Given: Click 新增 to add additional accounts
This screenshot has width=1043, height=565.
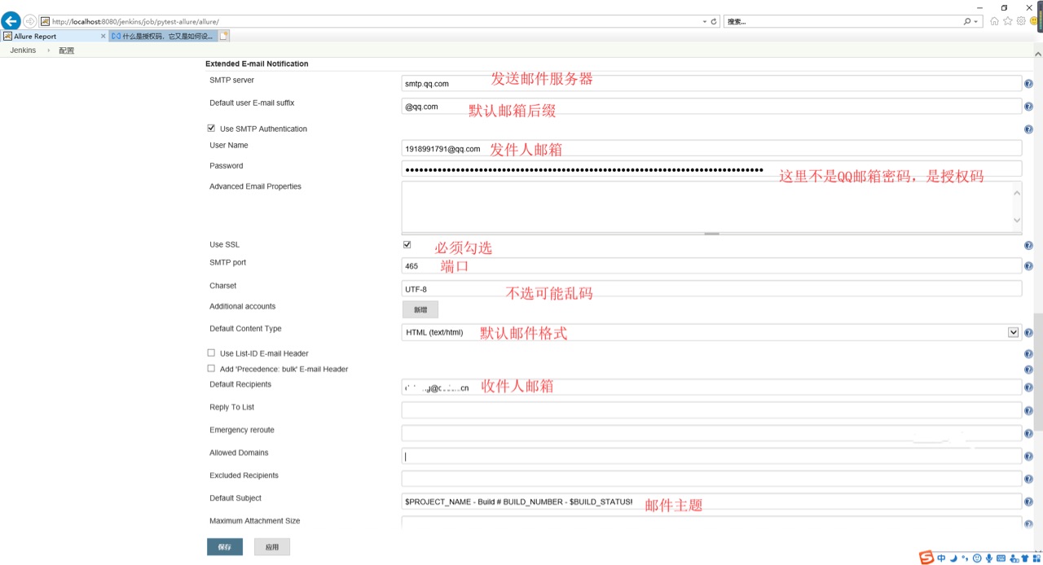Looking at the screenshot, I should [x=420, y=309].
